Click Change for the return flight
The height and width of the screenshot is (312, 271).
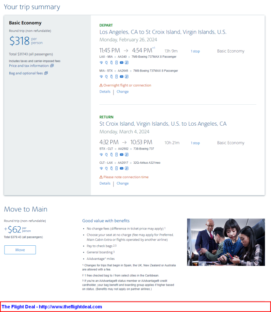click(123, 183)
